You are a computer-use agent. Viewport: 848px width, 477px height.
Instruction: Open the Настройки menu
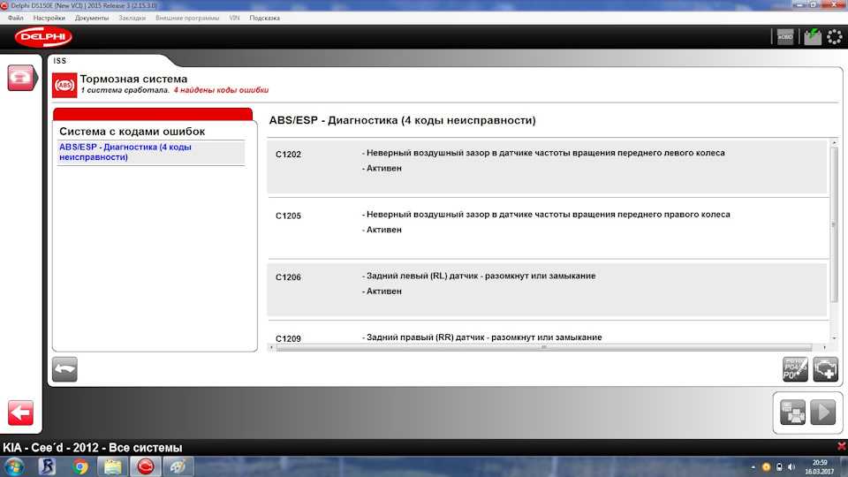pos(49,18)
